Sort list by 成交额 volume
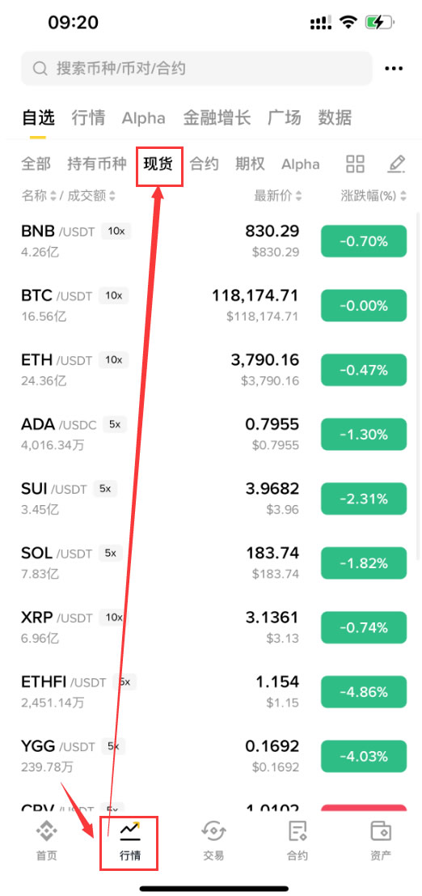422x896 pixels. click(92, 196)
